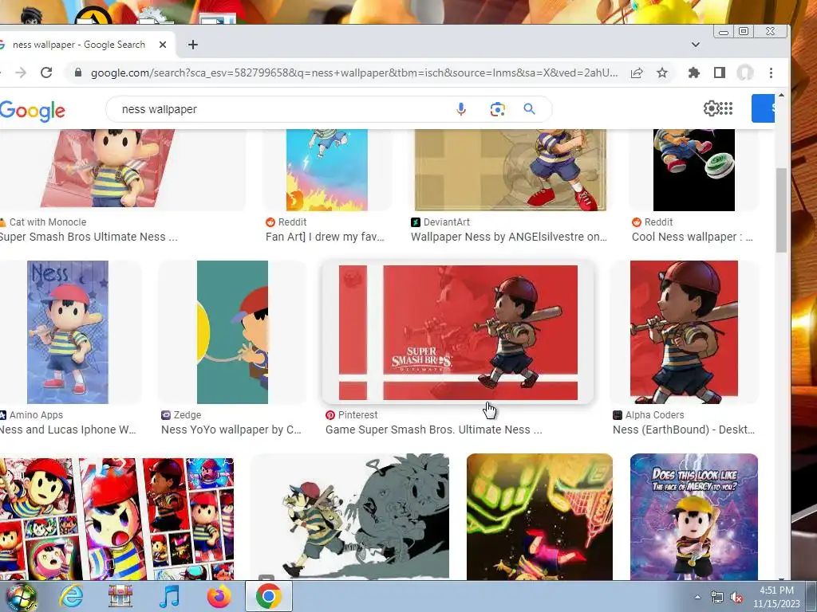This screenshot has width=817, height=612.
Task: Close the ness wallpaper Google Search tab
Action: click(x=163, y=45)
